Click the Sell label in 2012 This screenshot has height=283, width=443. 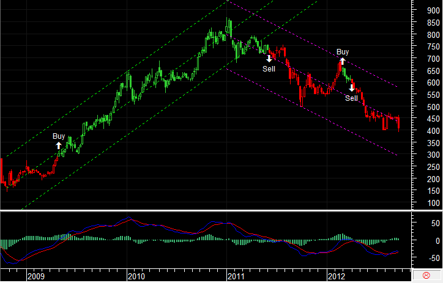tap(351, 98)
